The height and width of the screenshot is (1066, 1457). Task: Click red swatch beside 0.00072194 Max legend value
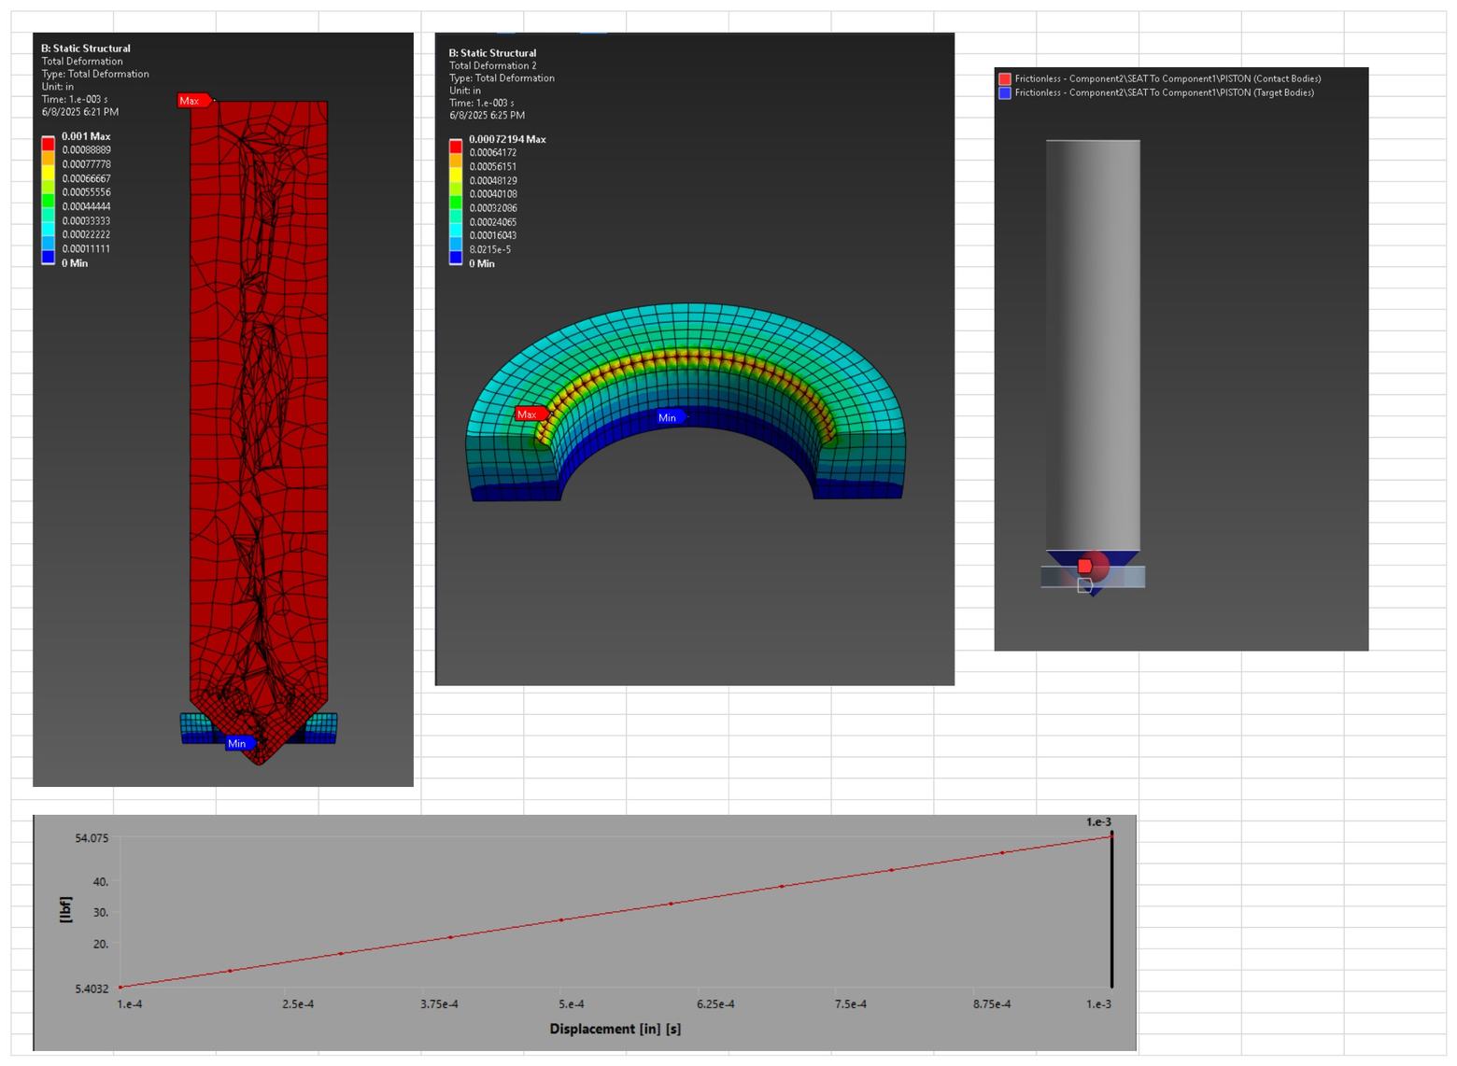click(x=456, y=147)
